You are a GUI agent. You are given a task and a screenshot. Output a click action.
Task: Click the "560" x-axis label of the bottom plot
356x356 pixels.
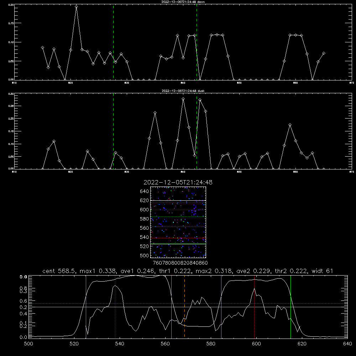(165, 344)
